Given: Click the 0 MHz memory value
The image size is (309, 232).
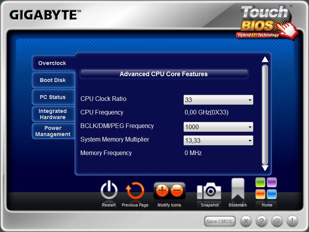Looking at the screenshot, I should (193, 153).
